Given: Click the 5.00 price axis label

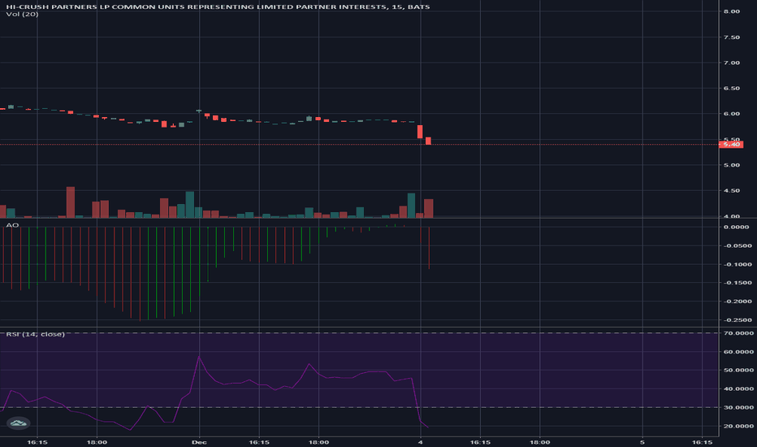Looking at the screenshot, I should [x=731, y=165].
